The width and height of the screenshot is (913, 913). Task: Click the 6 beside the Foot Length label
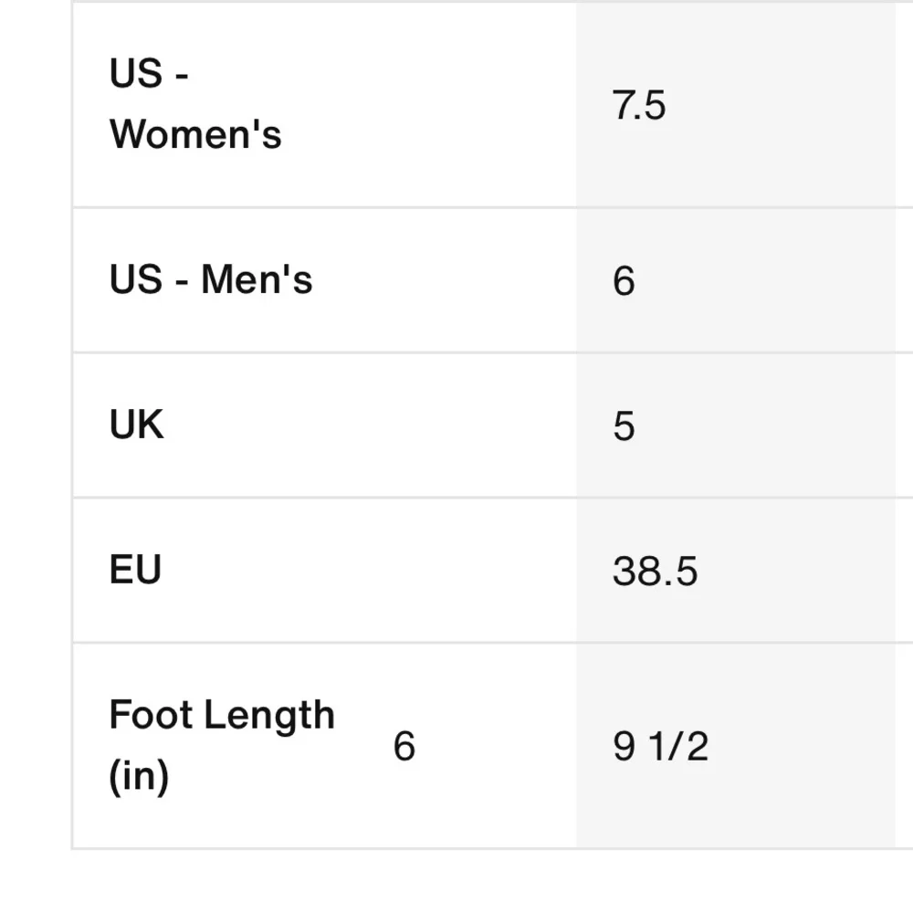[404, 747]
